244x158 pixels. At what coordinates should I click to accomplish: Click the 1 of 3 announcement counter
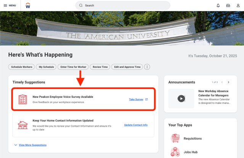pyautogui.click(x=215, y=82)
